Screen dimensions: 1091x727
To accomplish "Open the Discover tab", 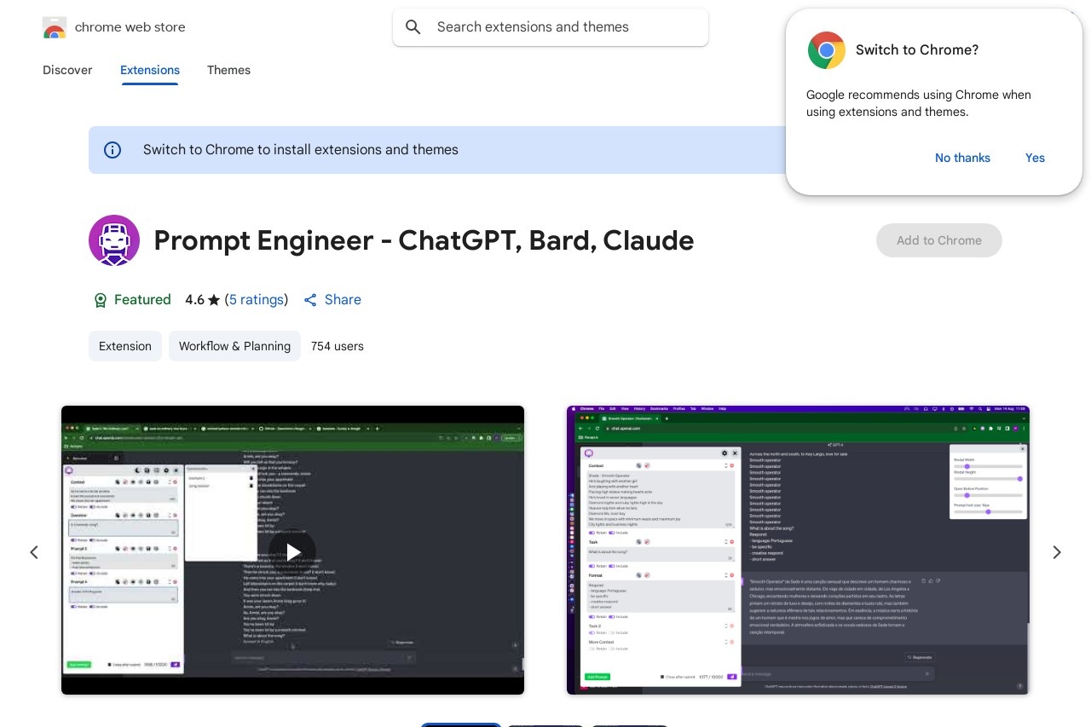I will 67,70.
